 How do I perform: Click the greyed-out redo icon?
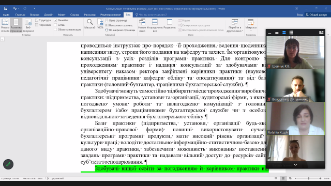25,8
